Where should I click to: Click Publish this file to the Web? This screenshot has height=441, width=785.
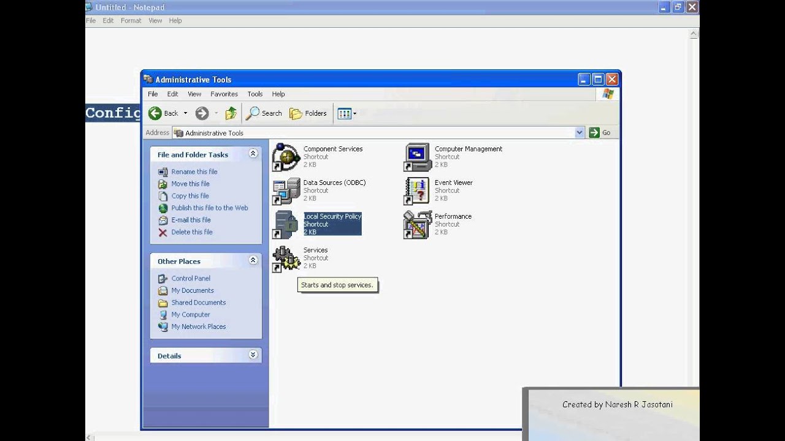(x=210, y=208)
